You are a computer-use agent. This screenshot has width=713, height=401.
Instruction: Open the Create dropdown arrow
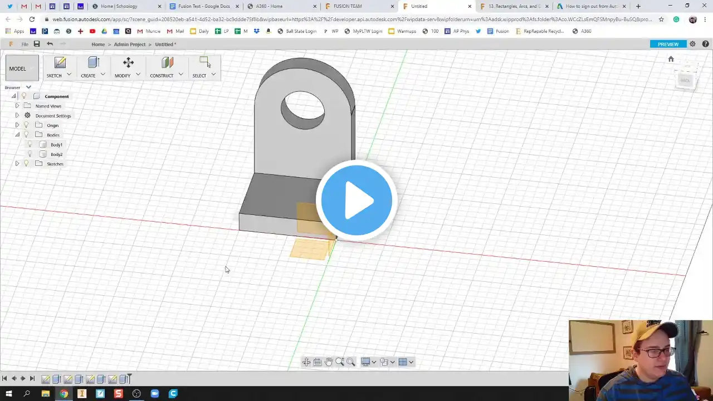(102, 75)
